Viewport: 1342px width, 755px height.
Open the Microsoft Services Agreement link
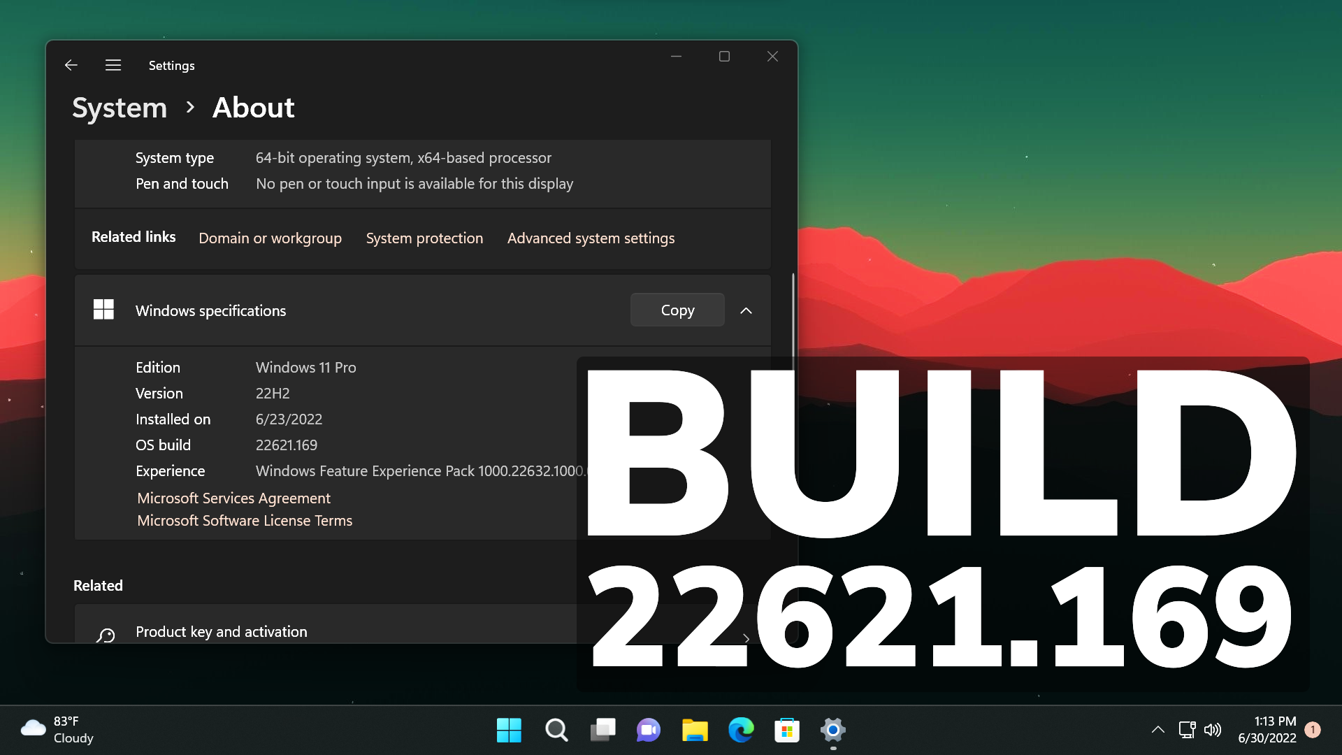tap(233, 498)
